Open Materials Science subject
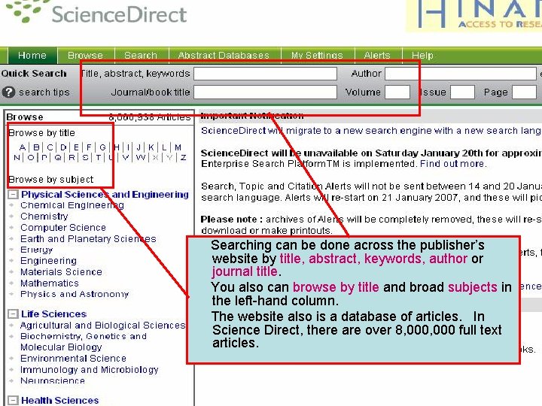This screenshot has width=542, height=406. click(61, 271)
